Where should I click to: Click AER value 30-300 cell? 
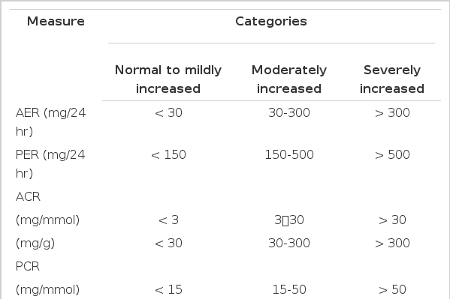[289, 113]
